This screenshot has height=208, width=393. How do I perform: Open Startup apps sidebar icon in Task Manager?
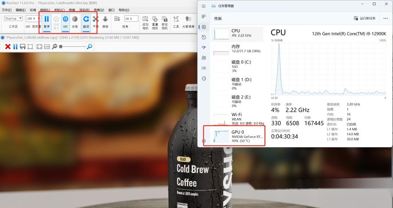coord(203,47)
